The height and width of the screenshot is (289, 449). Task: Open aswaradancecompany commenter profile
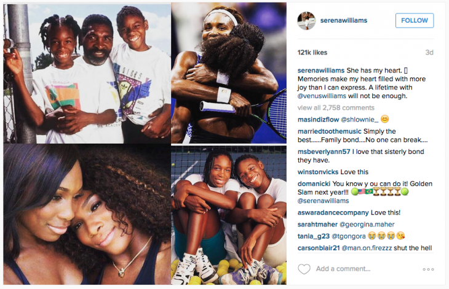pyautogui.click(x=333, y=212)
